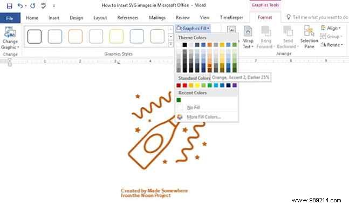Pick the blue Accent 1 theme color swatch
Viewport: 349px width, 205px height.
click(x=203, y=45)
